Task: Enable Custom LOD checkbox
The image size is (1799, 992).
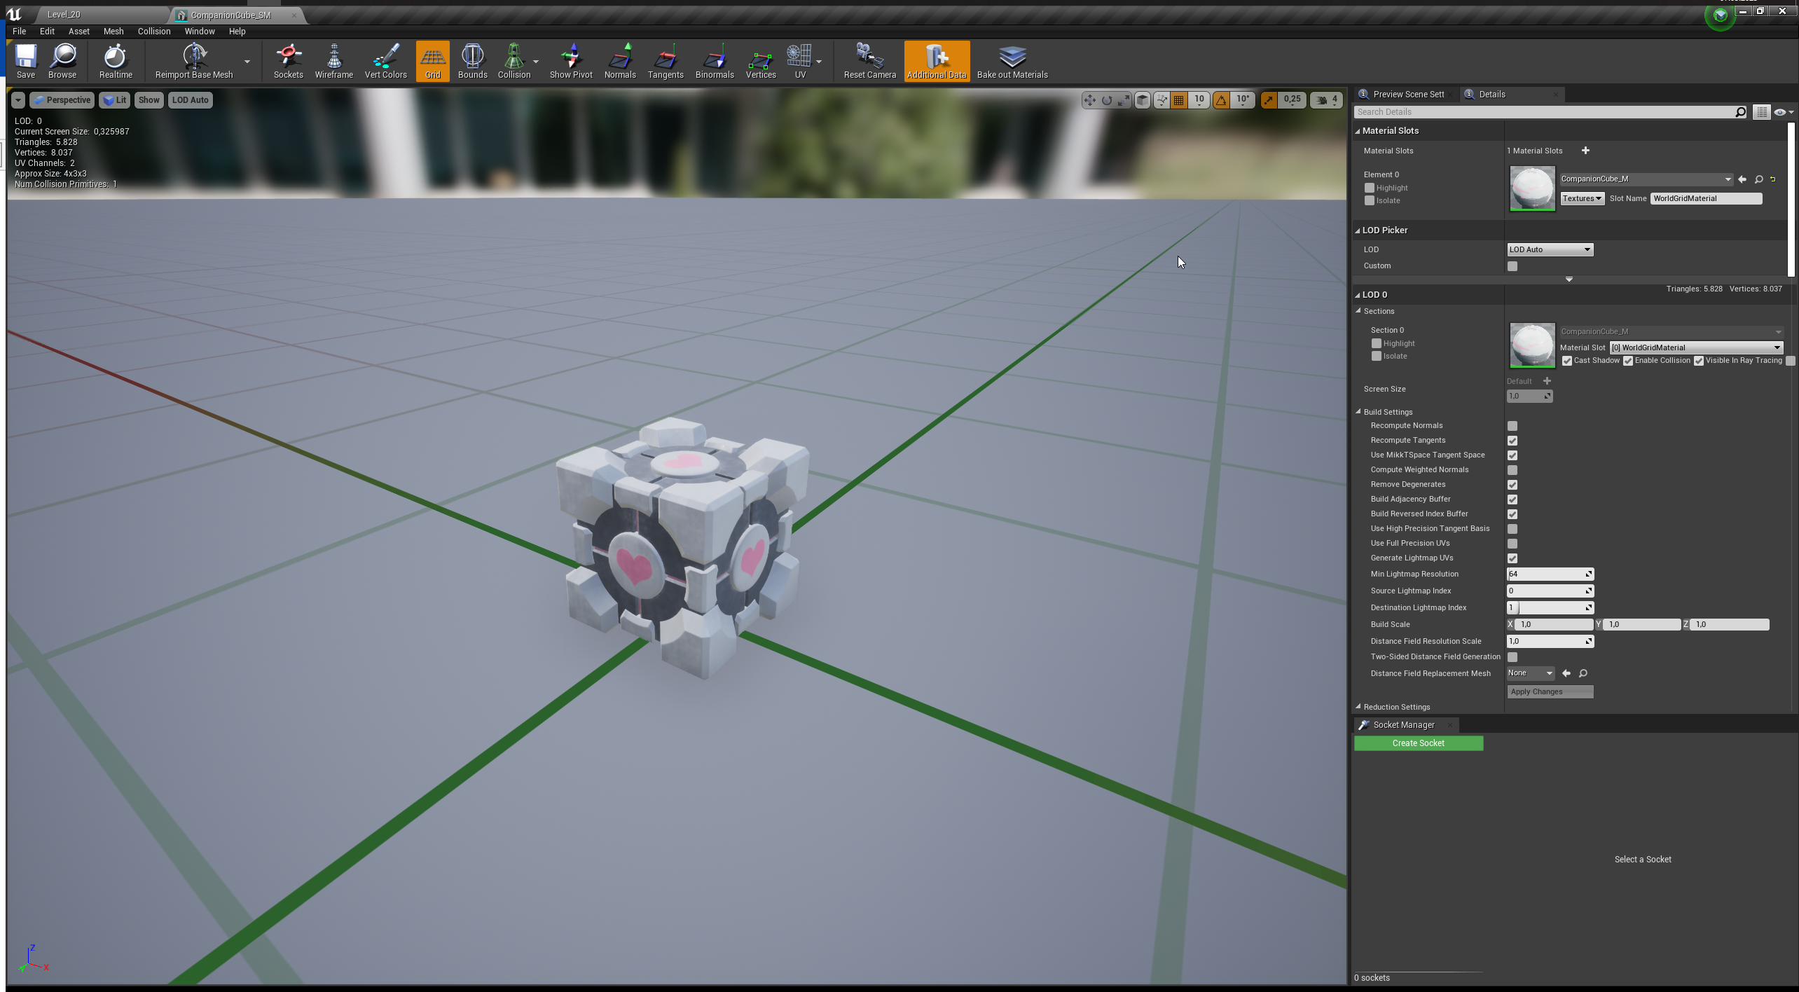Action: coord(1512,266)
